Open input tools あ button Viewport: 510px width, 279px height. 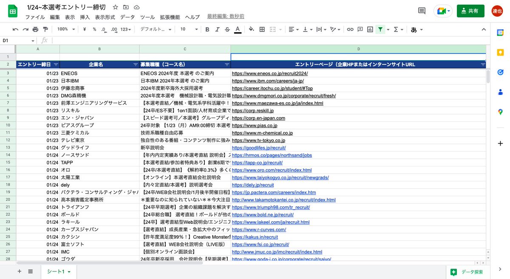point(416,29)
